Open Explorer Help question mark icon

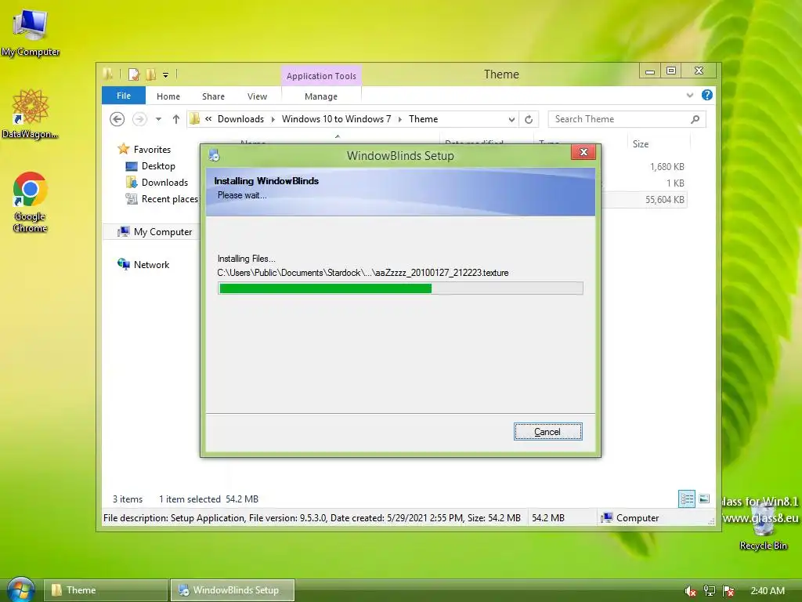click(707, 95)
